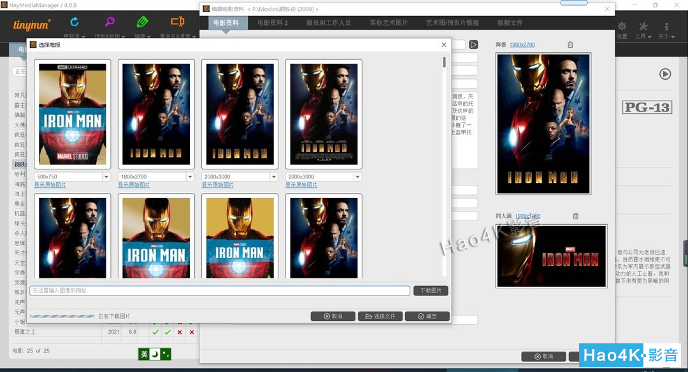Image resolution: width=688 pixels, height=372 pixels.
Task: Show original image link under 1800x2700 poster
Action: click(134, 185)
